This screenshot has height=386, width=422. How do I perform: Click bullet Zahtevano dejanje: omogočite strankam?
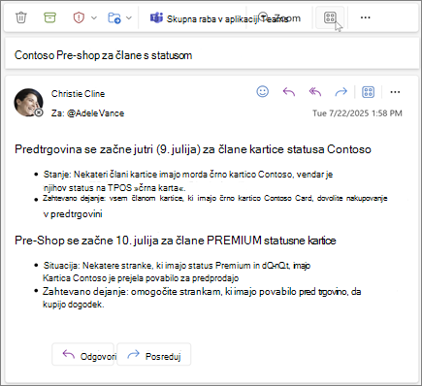coord(202,298)
